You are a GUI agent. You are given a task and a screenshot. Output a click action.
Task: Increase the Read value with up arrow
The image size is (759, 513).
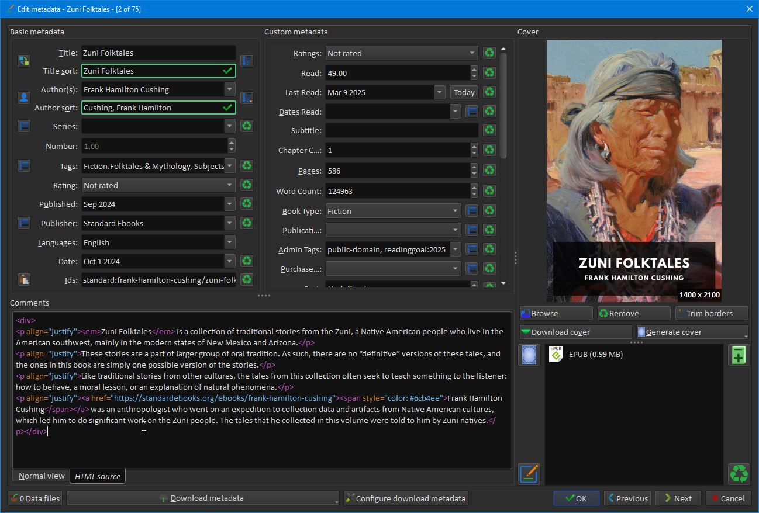[474, 70]
